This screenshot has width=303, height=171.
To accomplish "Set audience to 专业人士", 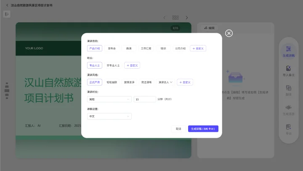I will (95, 65).
